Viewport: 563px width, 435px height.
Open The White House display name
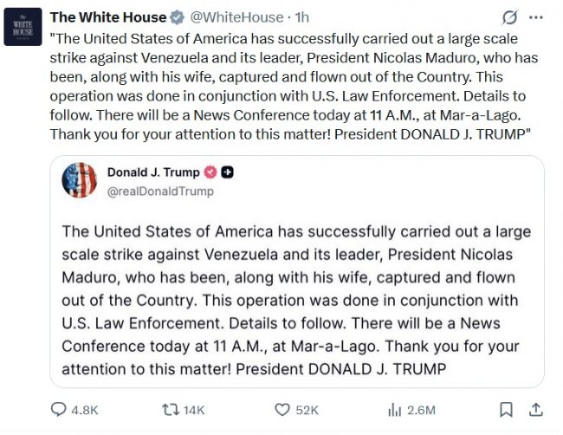tap(108, 16)
